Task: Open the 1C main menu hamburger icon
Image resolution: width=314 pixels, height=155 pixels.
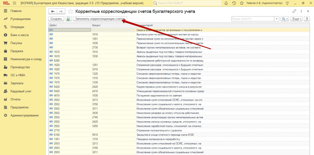Action: click(x=14, y=3)
